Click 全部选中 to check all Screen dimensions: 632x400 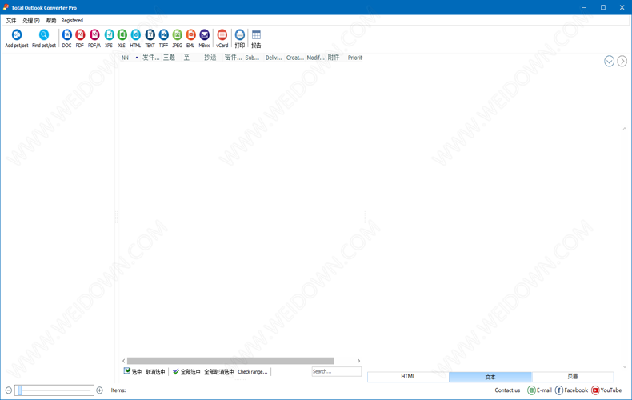pyautogui.click(x=186, y=372)
